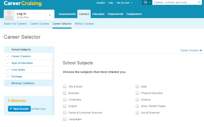204x127 pixels.
Task: Check the Shop / Skilled Trades checkbox
Action: click(x=137, y=106)
